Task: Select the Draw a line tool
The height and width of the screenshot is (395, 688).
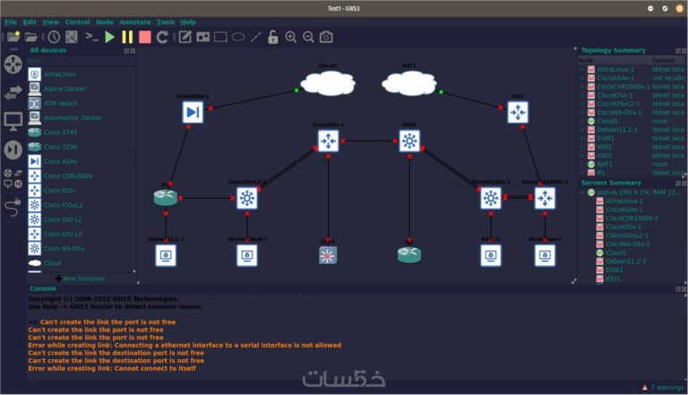Action: 256,37
